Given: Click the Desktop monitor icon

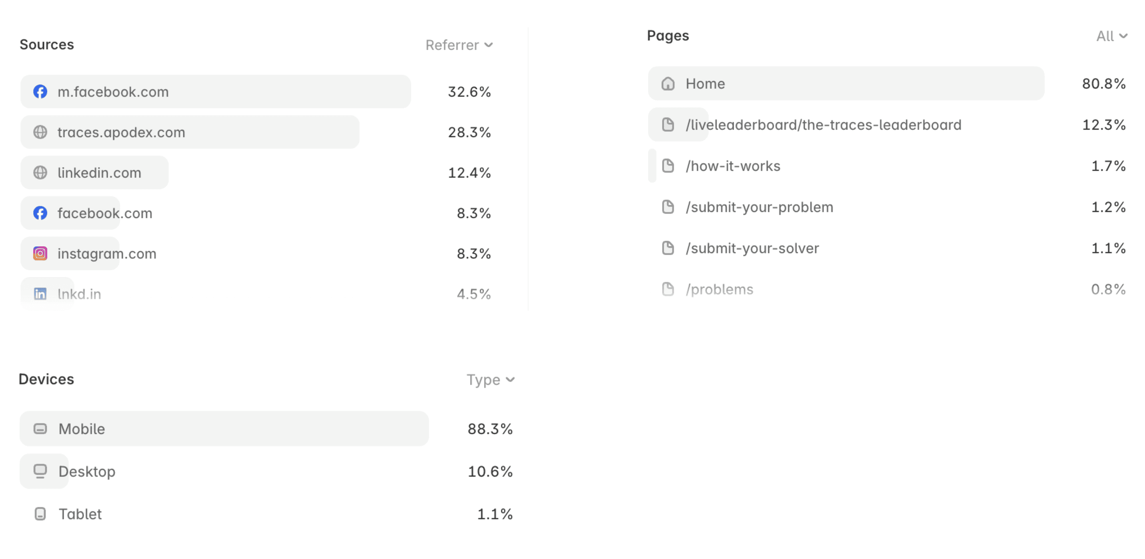Looking at the screenshot, I should [40, 471].
